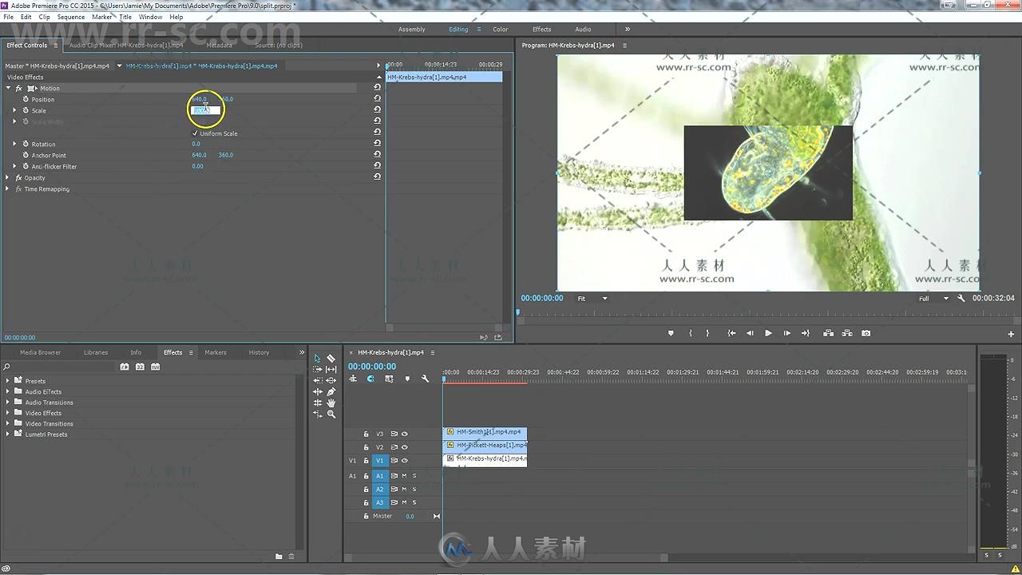
Task: Open Program monitor wrench settings
Action: (x=961, y=298)
